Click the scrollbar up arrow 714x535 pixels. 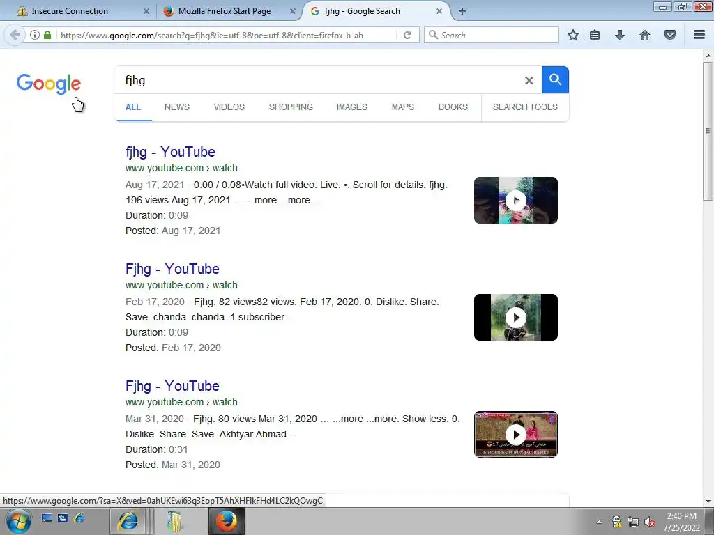(x=708, y=56)
